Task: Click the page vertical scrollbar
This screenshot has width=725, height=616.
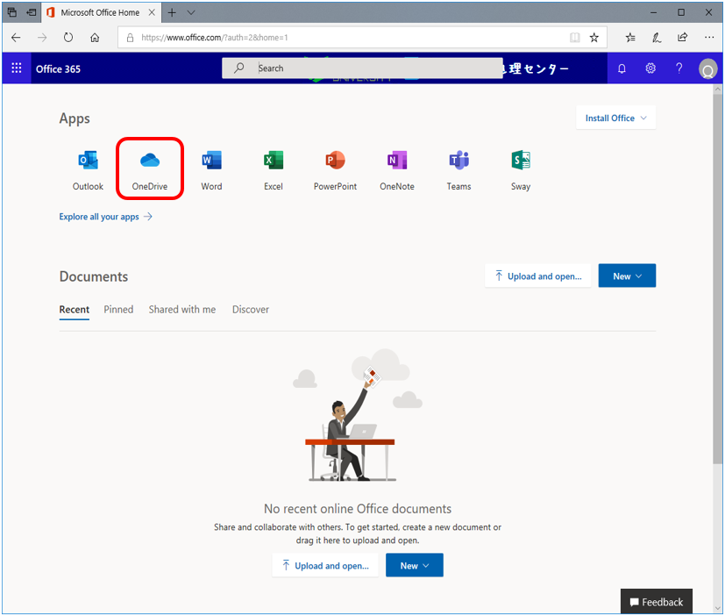Action: coord(718,277)
